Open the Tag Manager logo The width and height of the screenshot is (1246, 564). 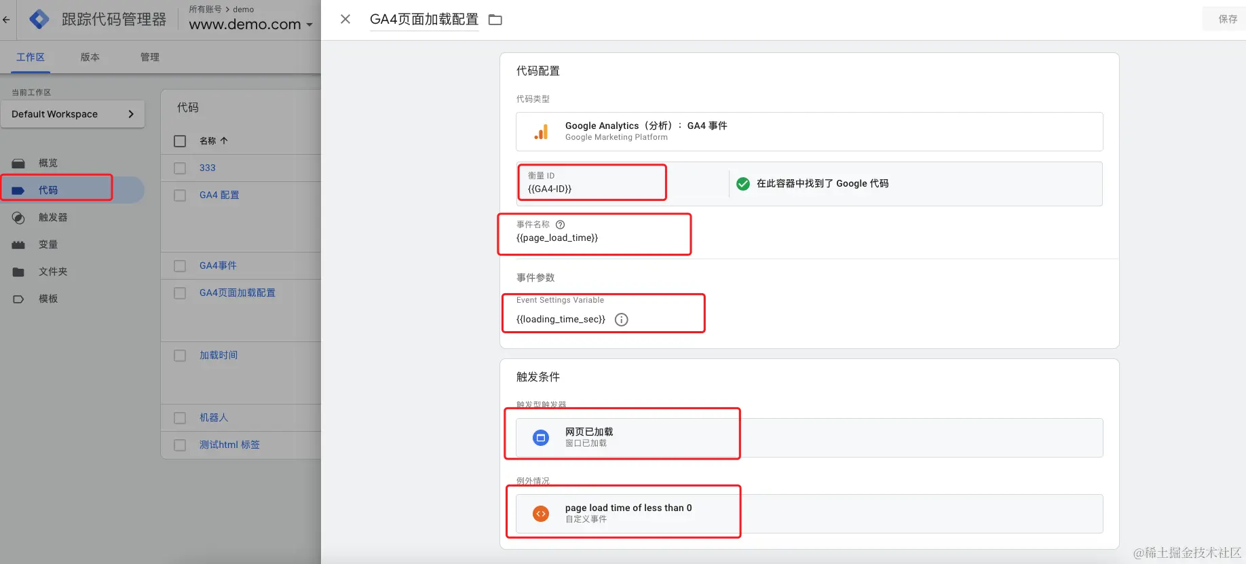click(39, 19)
